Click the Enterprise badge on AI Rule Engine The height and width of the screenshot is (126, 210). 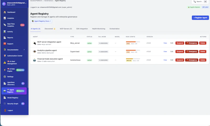point(20,70)
